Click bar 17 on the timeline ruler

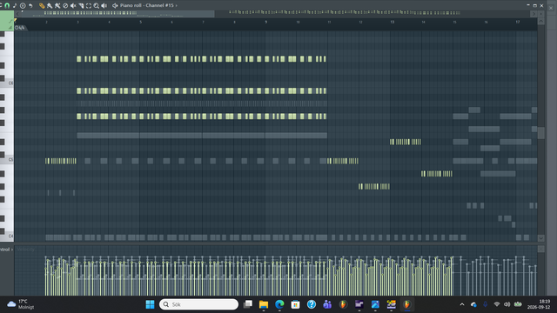518,22
